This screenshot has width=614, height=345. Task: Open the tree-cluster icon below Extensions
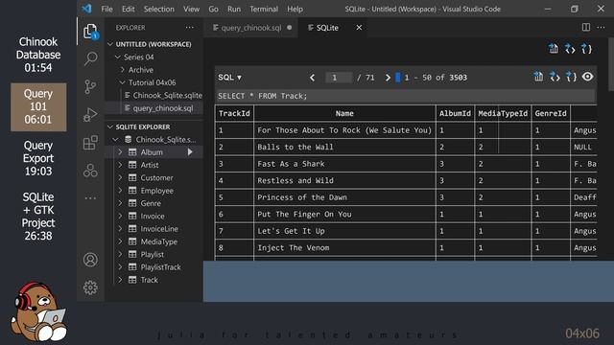[90, 171]
